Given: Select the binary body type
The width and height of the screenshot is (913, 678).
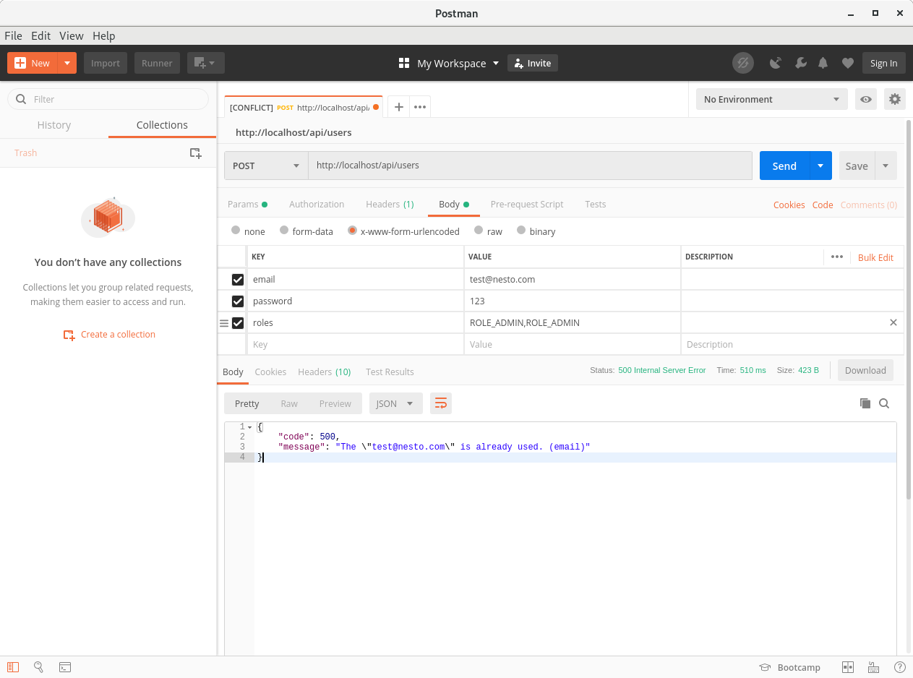Looking at the screenshot, I should tap(522, 231).
